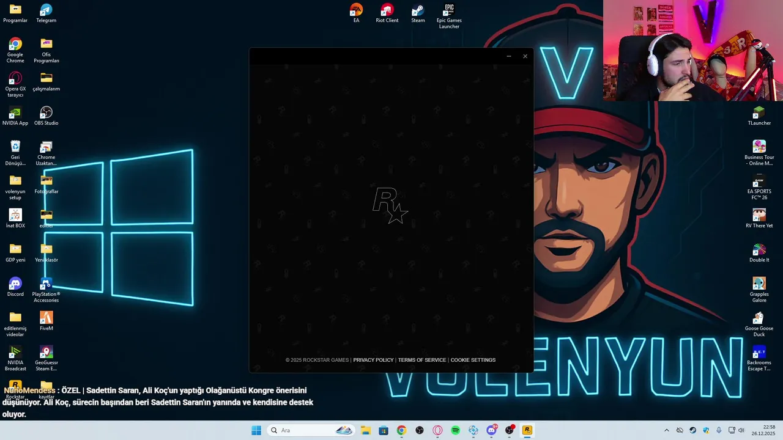Image resolution: width=783 pixels, height=440 pixels.
Task: Select NVIDIA Broadcast desktop icon
Action: point(15,358)
